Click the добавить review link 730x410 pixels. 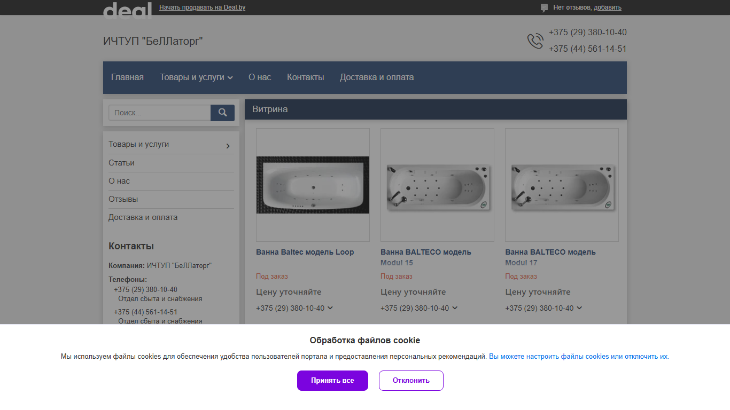pos(608,7)
